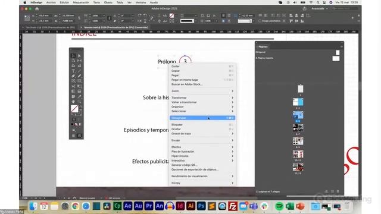Screen dimensions: 381x214
Task: Open the Pages panel menu icon
Action: coord(341,46)
